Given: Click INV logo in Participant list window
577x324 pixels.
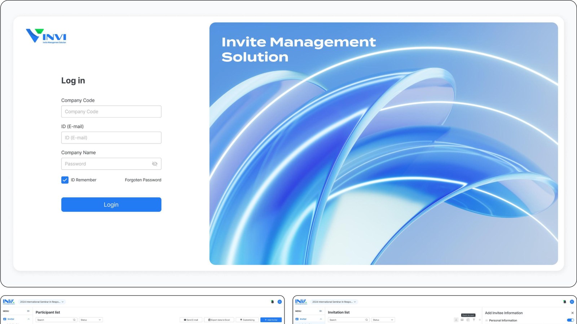Looking at the screenshot, I should point(9,302).
